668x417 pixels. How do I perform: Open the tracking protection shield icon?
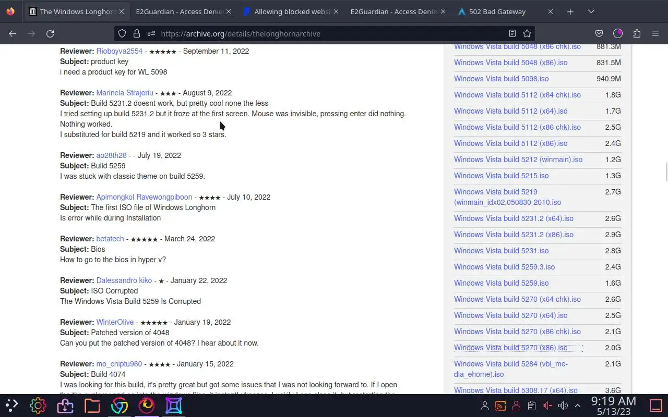pyautogui.click(x=122, y=33)
